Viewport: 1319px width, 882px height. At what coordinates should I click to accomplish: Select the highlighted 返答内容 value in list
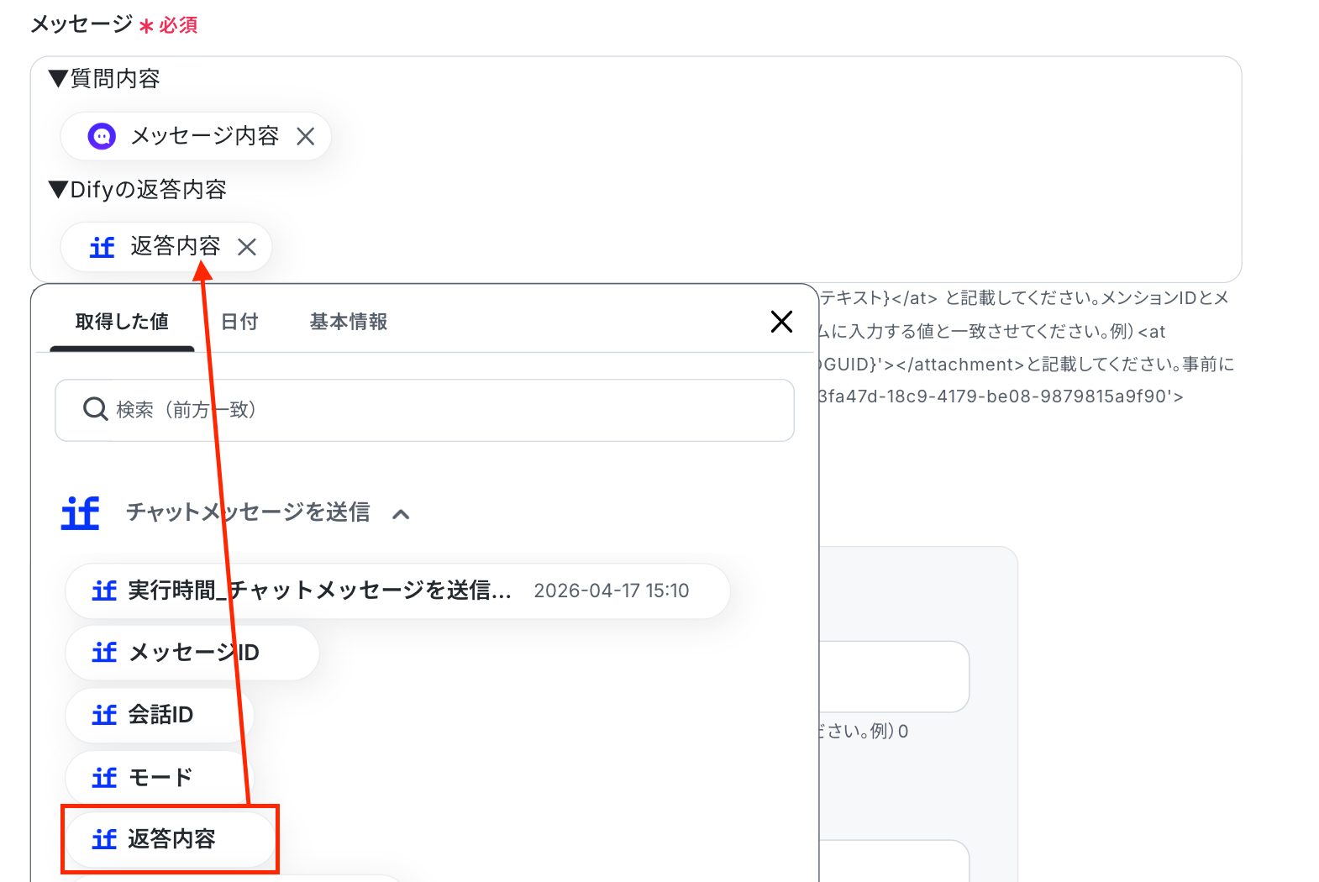click(171, 839)
